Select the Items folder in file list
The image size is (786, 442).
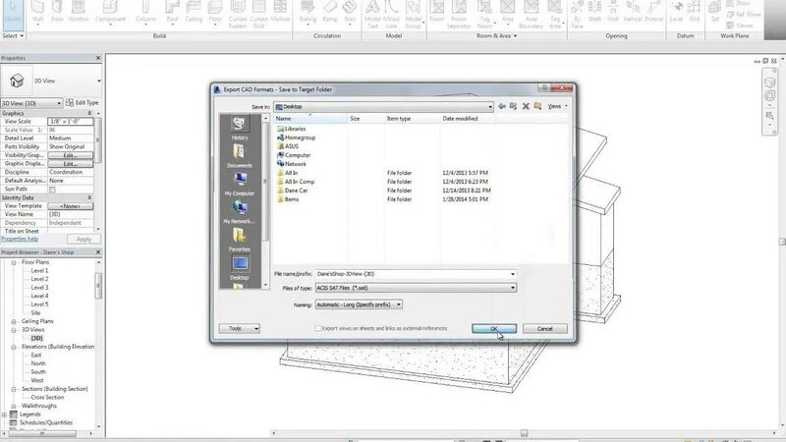click(x=291, y=199)
